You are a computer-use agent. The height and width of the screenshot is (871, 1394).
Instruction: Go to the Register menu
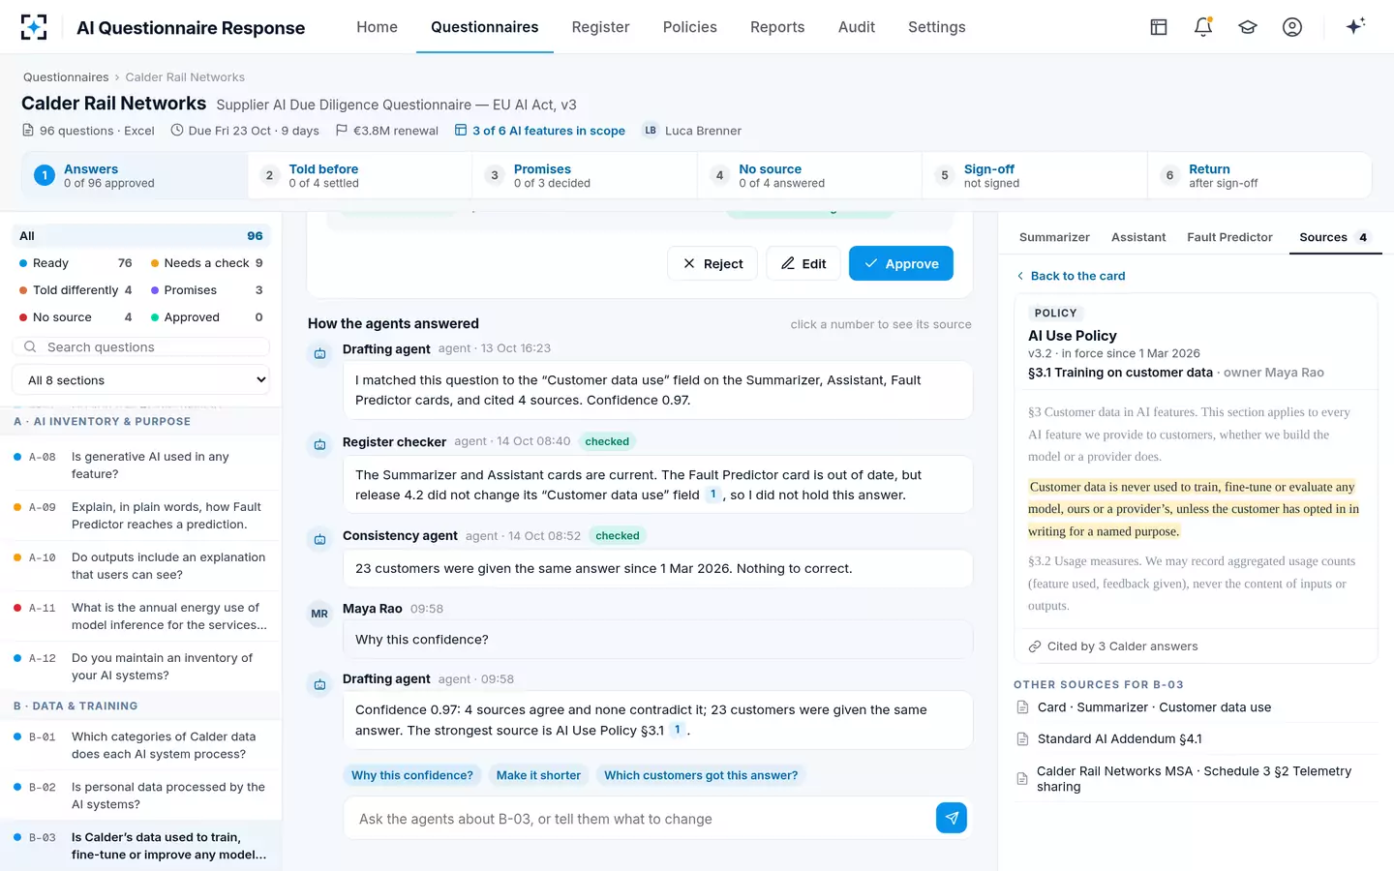pos(600,27)
